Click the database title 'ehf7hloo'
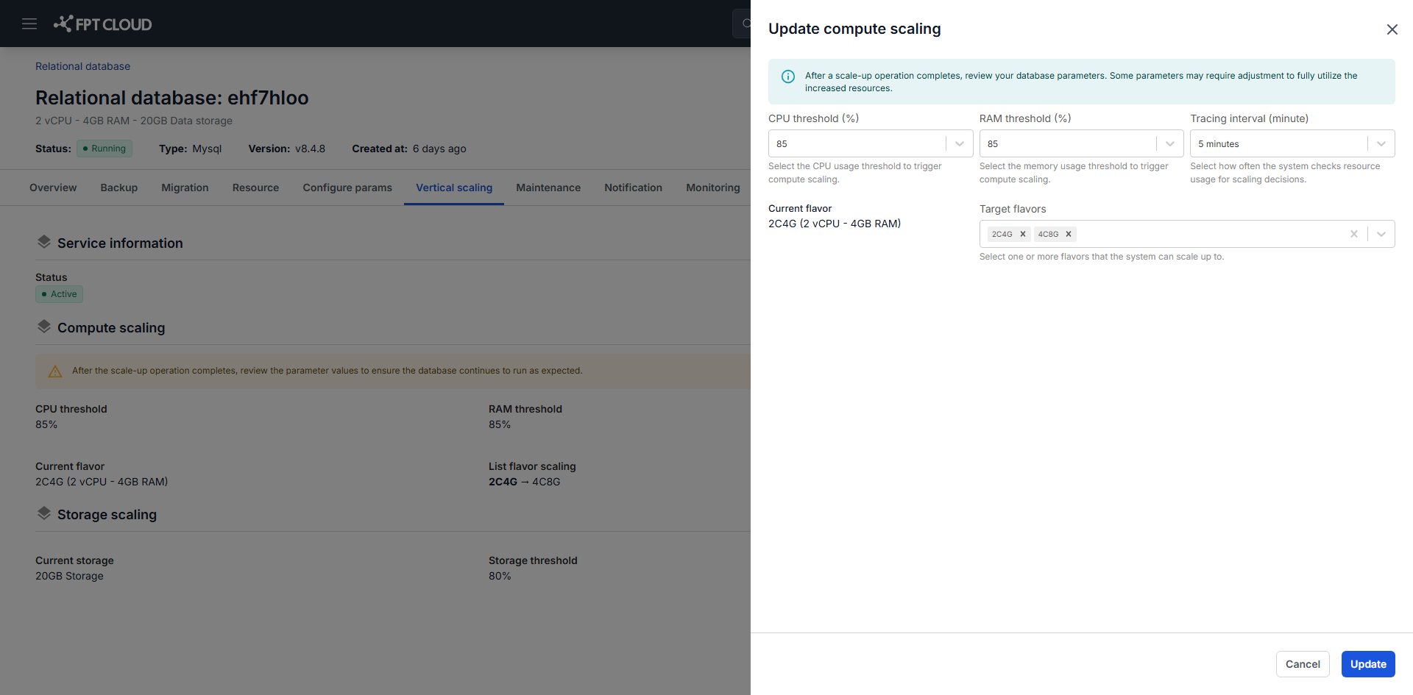This screenshot has height=695, width=1413. [268, 98]
